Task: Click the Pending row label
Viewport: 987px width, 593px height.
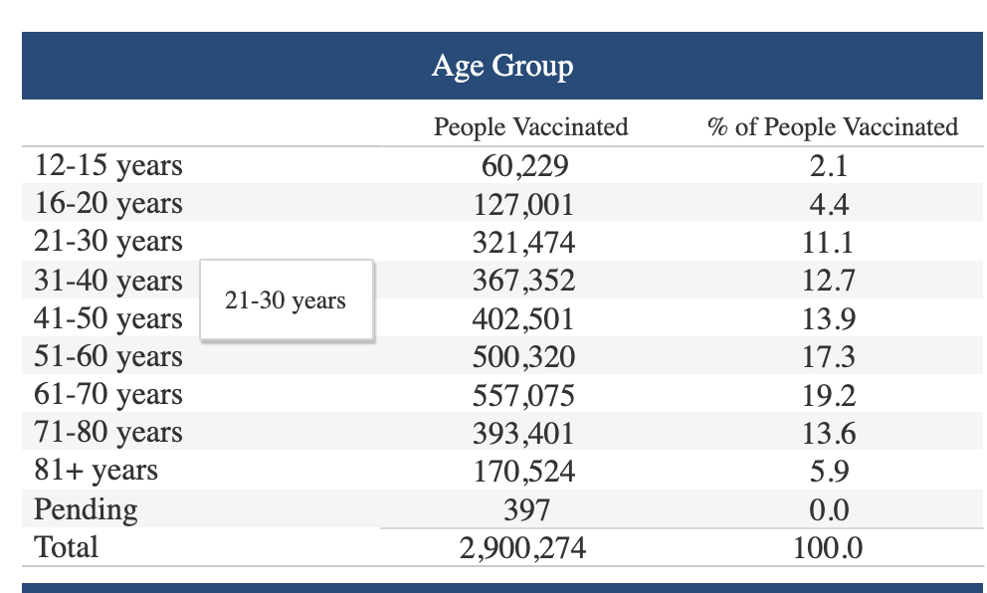Action: click(x=86, y=509)
